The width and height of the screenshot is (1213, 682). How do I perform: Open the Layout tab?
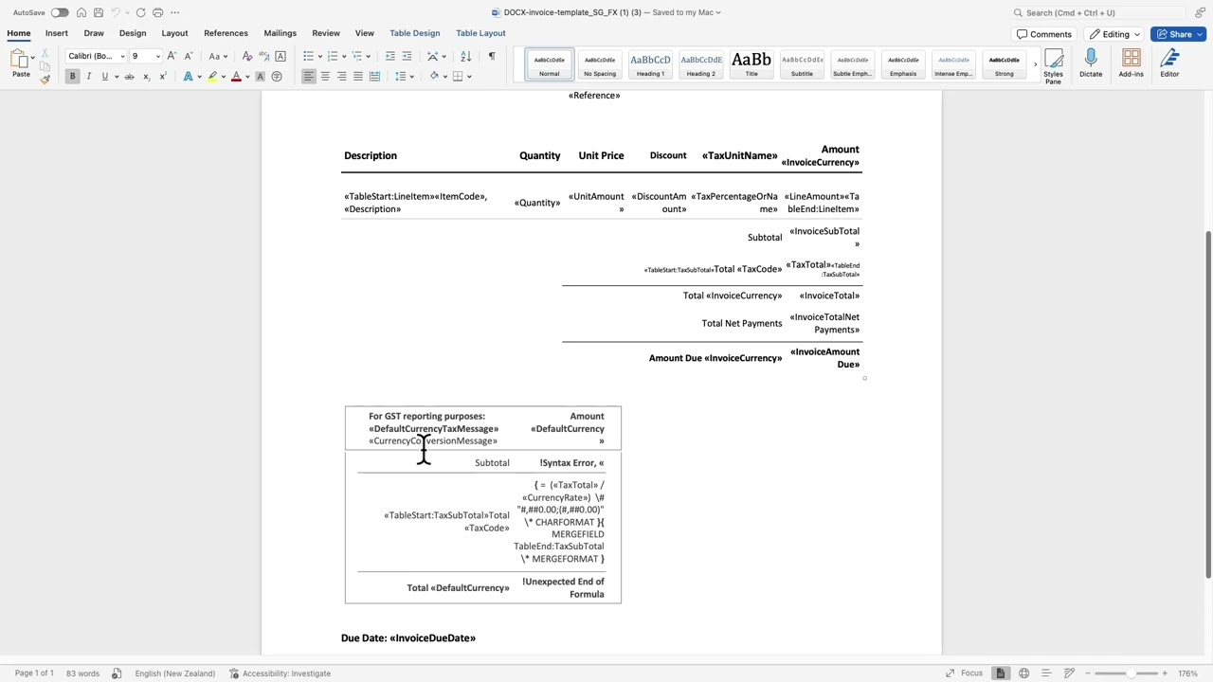tap(174, 33)
